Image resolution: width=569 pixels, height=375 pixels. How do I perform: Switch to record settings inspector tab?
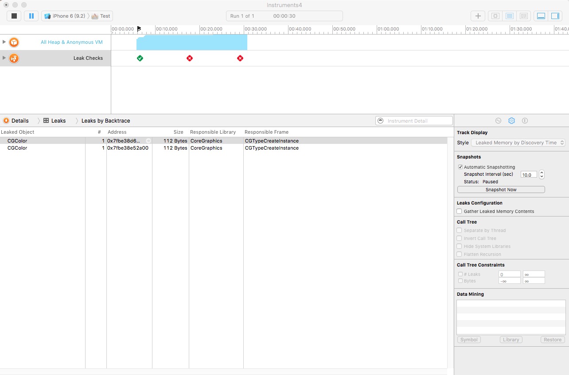(498, 121)
